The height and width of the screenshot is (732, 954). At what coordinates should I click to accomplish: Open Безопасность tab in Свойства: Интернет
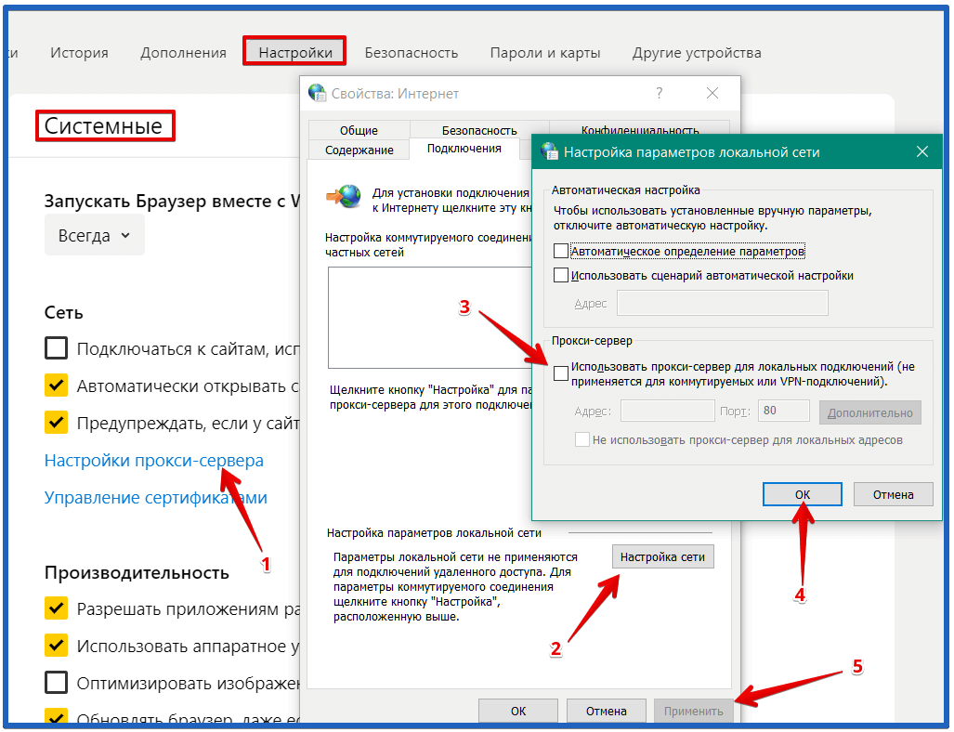point(479,130)
